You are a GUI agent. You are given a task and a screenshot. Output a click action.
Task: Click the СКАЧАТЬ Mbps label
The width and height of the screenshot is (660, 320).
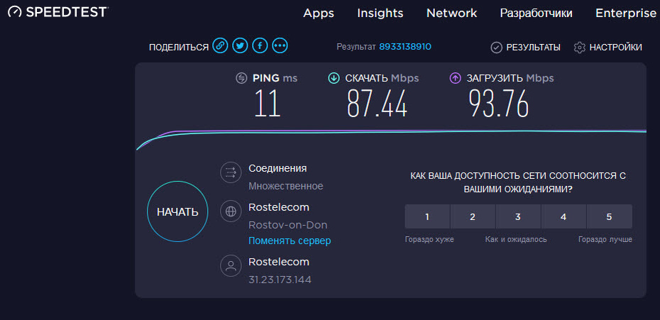point(382,78)
